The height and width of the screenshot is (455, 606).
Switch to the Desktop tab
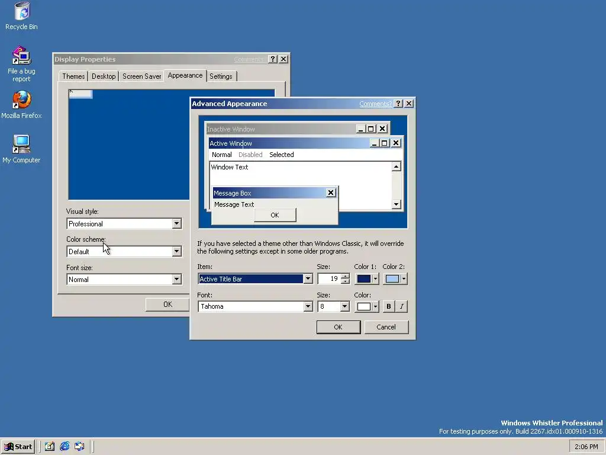tap(104, 76)
